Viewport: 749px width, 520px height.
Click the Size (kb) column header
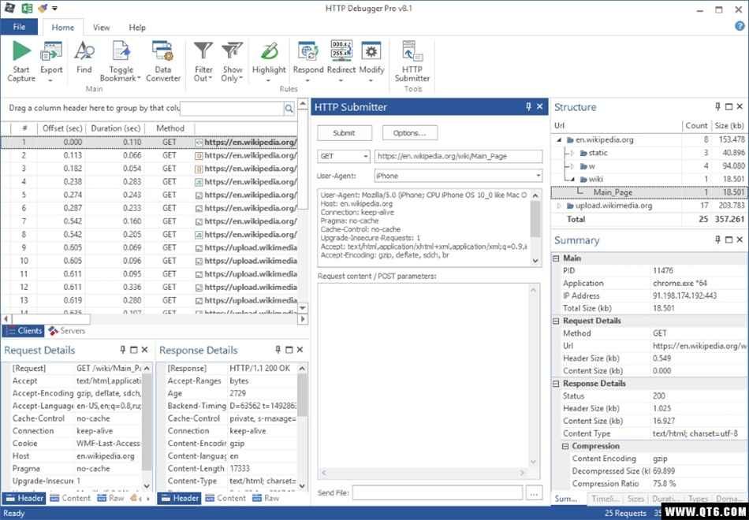(729, 125)
